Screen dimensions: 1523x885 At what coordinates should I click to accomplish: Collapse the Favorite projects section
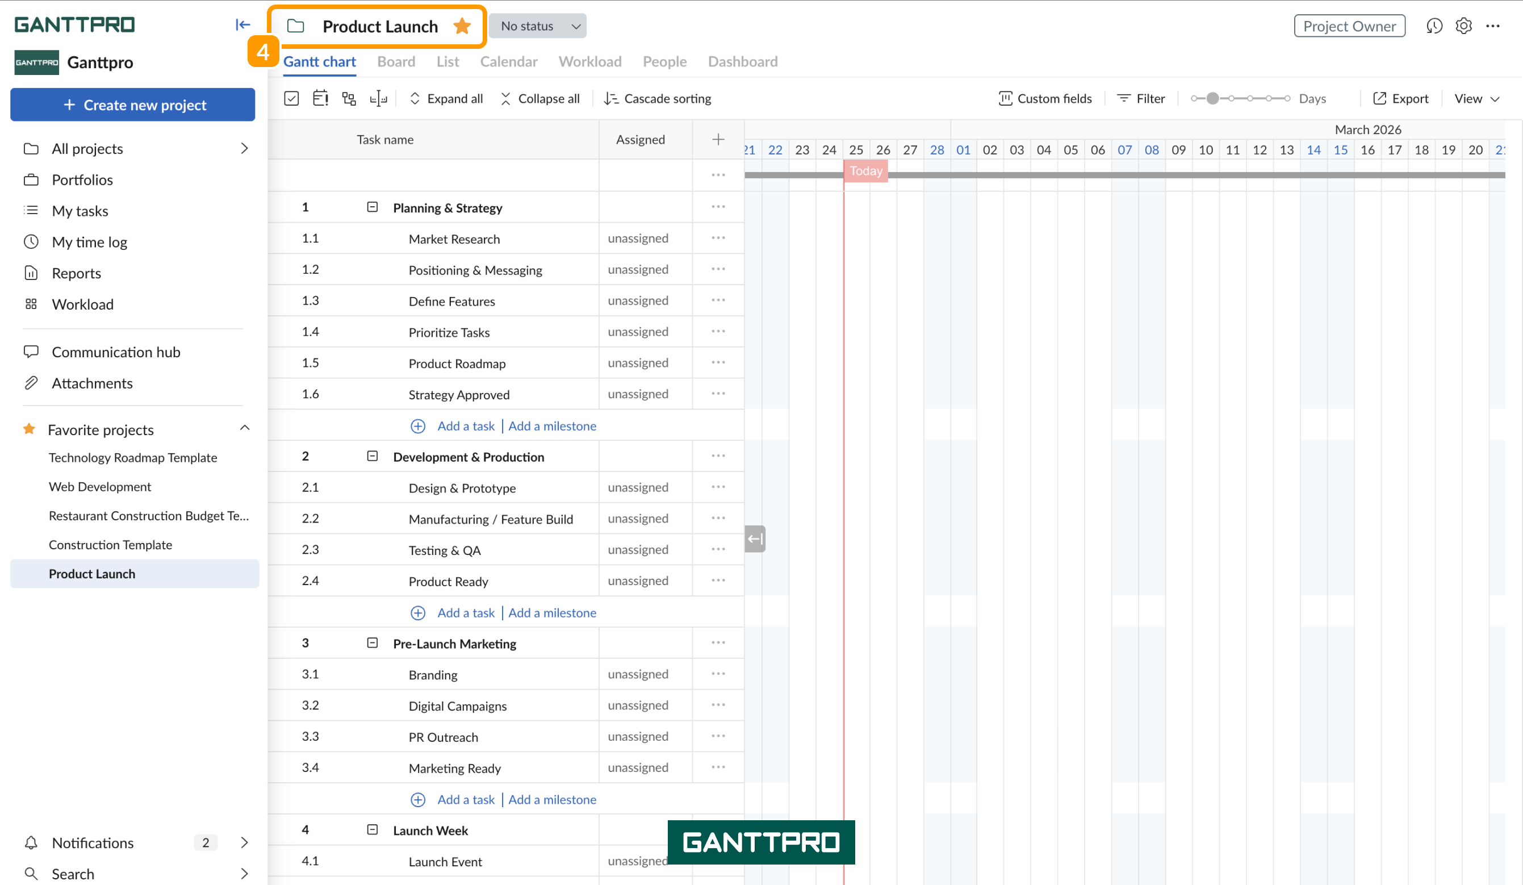245,429
